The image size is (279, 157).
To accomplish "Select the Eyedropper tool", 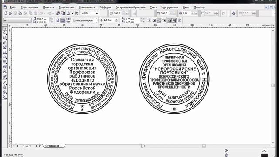I will point(5,82).
